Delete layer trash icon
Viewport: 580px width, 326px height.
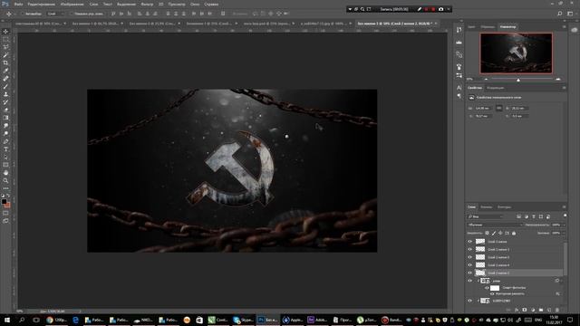[557, 310]
